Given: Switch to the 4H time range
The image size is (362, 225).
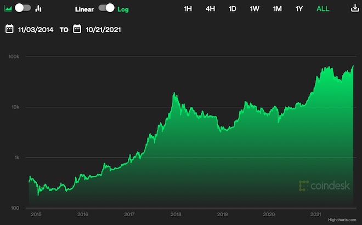Looking at the screenshot, I should pos(210,9).
